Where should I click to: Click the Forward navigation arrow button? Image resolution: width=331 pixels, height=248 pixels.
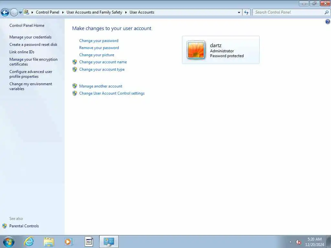click(x=14, y=13)
